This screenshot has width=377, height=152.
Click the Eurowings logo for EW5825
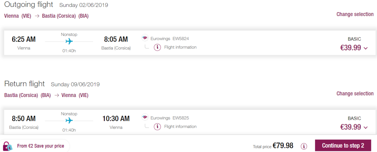click(x=145, y=118)
